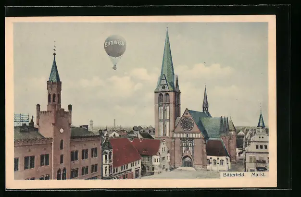The height and width of the screenshot is (197, 301).
Task: Click the large red tiled roof
Action: tap(123, 152)
